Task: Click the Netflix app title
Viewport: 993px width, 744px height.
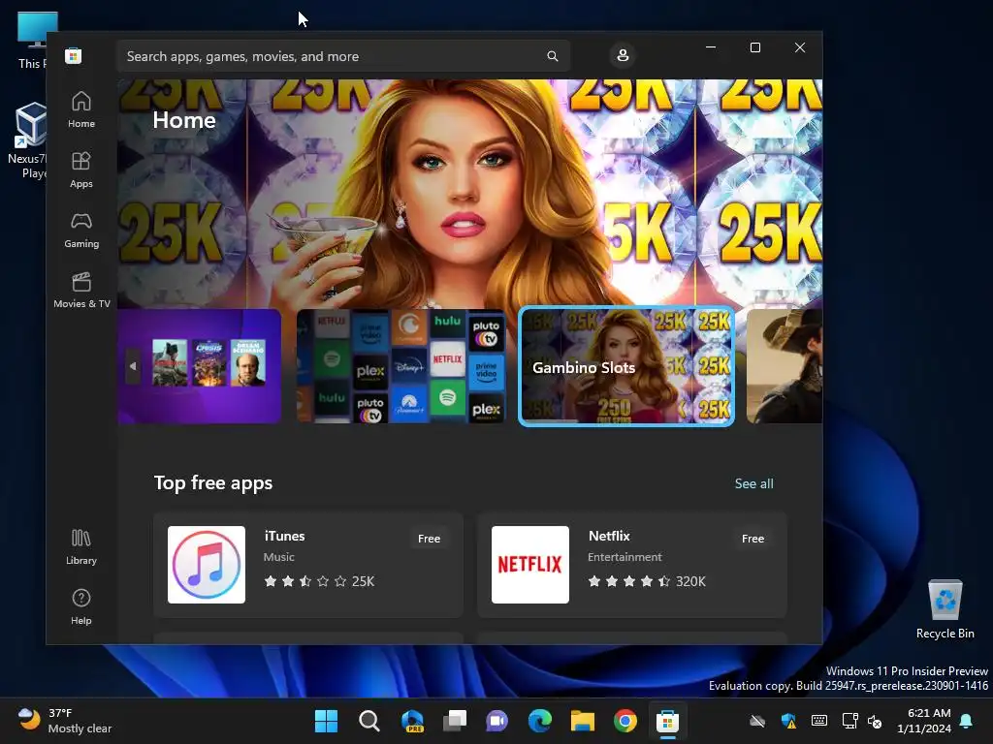Action: pos(609,536)
